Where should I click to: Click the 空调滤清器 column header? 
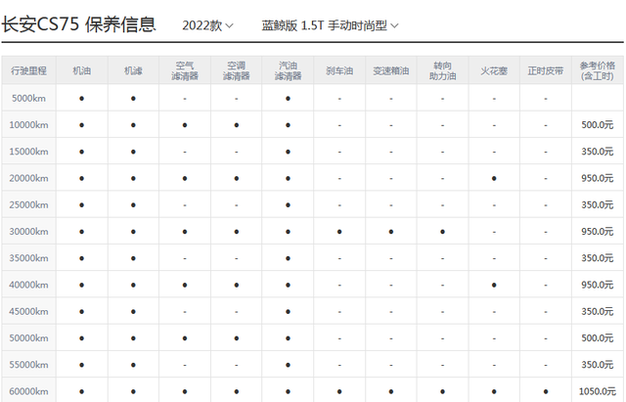237,70
